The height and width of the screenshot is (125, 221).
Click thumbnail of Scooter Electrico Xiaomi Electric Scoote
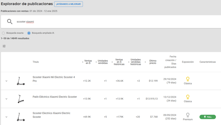[x=21, y=117]
